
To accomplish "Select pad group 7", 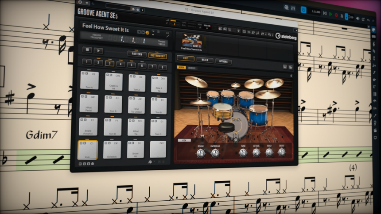I will 152,66.
